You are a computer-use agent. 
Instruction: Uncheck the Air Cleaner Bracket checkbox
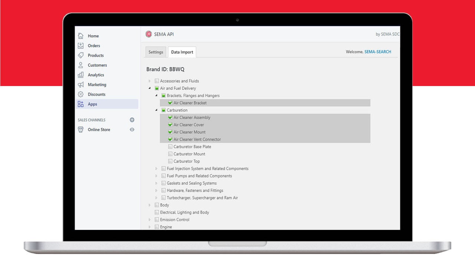point(170,103)
